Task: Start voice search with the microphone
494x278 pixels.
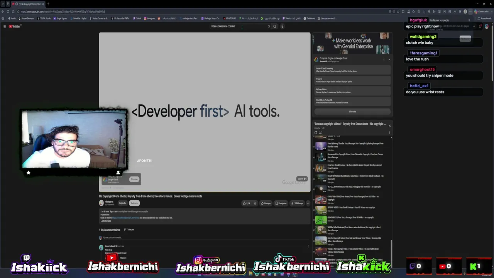Action: (282, 26)
